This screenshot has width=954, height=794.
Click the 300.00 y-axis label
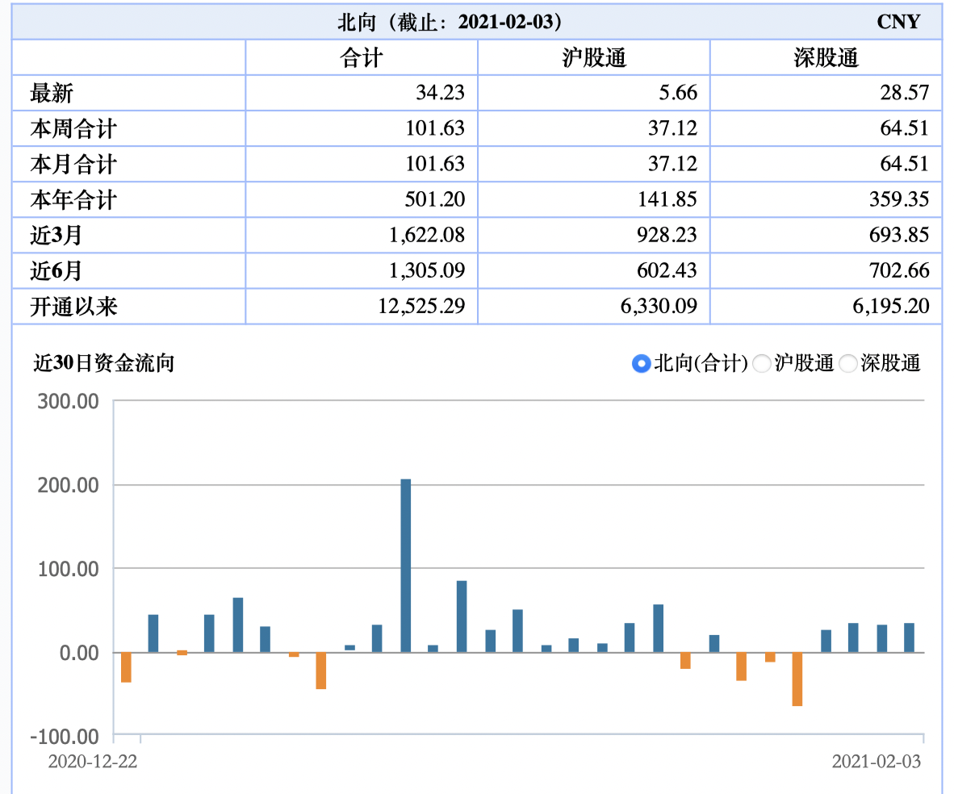68,402
